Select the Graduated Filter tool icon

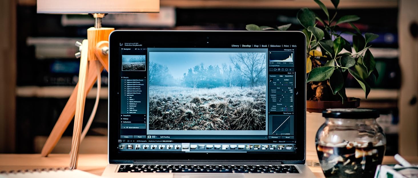click(283, 69)
